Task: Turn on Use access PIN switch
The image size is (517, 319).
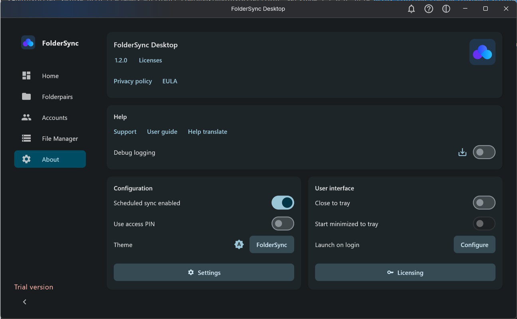Action: point(283,224)
